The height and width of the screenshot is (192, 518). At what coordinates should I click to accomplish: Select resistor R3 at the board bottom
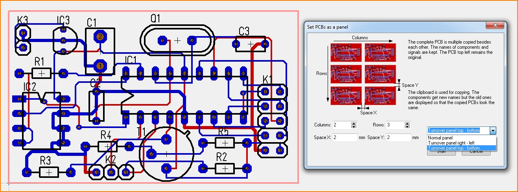pyautogui.click(x=49, y=172)
